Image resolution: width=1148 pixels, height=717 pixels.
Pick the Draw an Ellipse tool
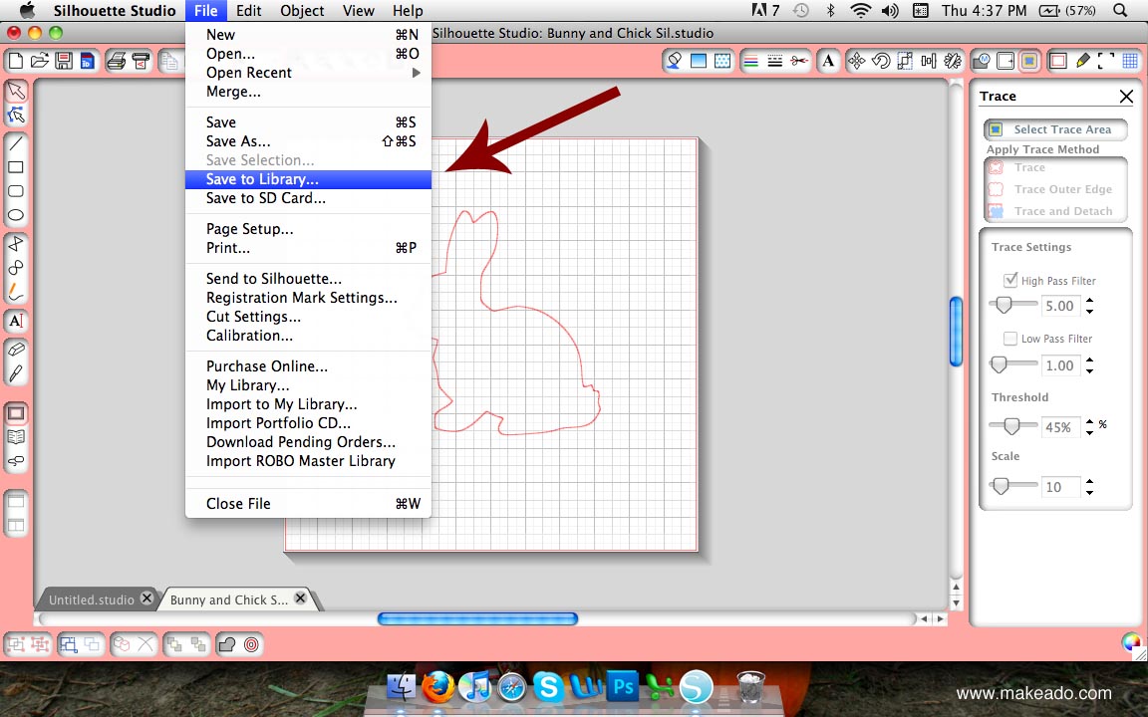click(x=16, y=215)
